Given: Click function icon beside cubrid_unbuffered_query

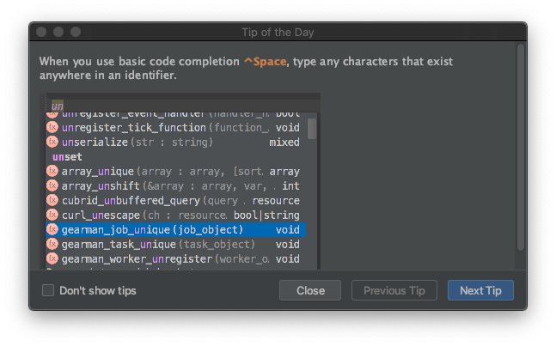Looking at the screenshot, I should pyautogui.click(x=52, y=200).
